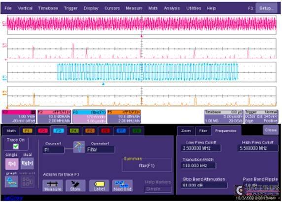The height and width of the screenshot is (202, 282).
Task: Open the Help Markers dropdown
Action: point(158,189)
